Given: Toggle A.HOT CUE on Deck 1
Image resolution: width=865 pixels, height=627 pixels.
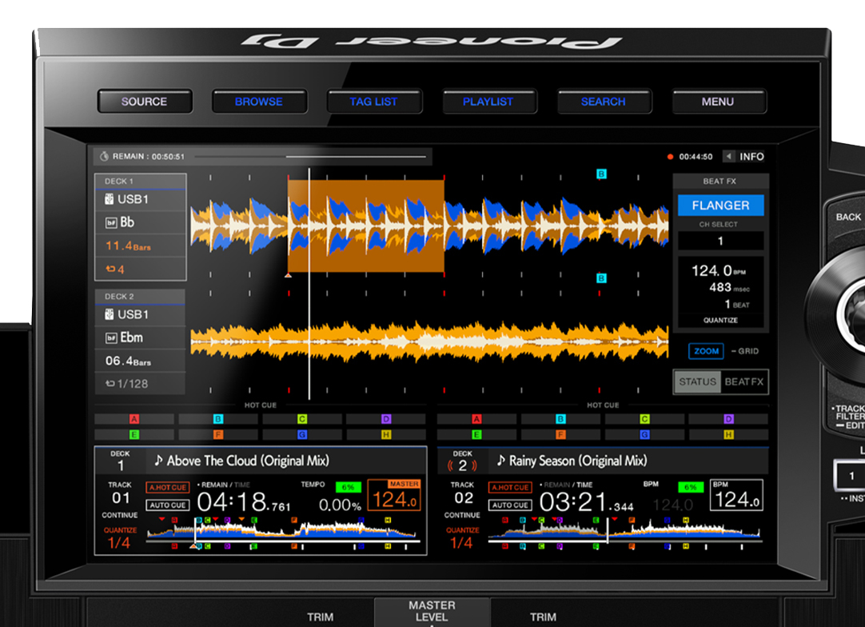Looking at the screenshot, I should pos(168,487).
